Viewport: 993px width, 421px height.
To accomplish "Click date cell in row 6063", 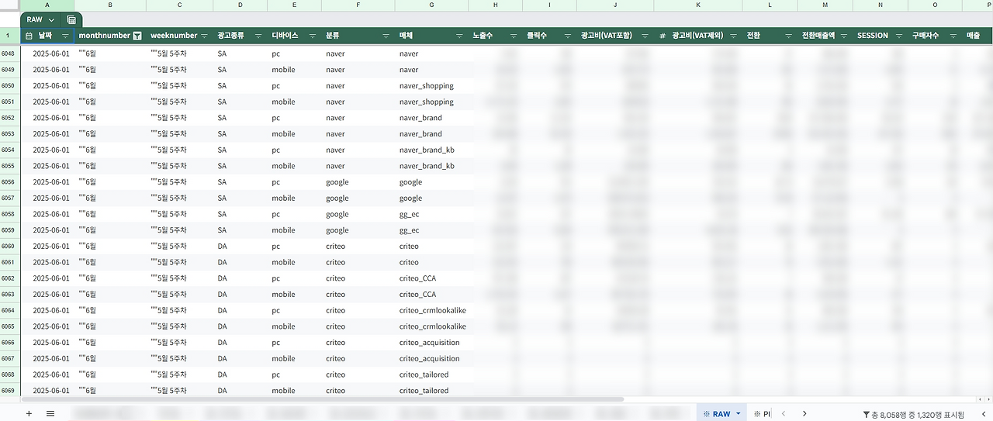I will coord(47,295).
